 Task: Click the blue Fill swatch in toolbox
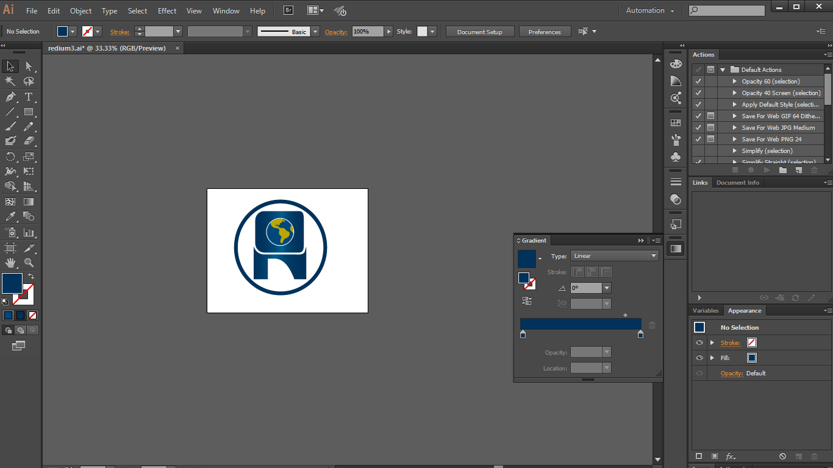(x=12, y=283)
